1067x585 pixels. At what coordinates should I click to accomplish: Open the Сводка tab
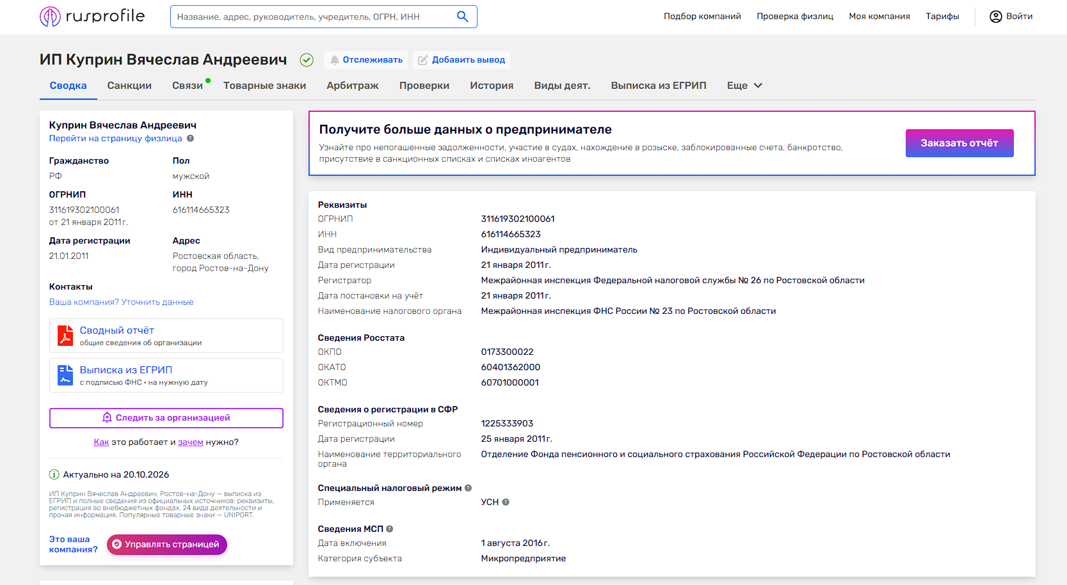pos(68,86)
